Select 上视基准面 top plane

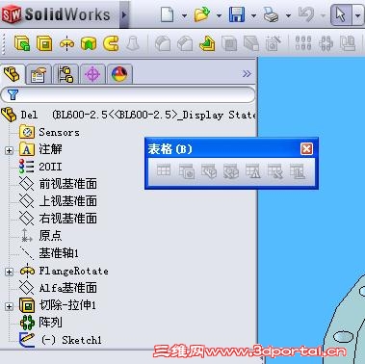58,201
